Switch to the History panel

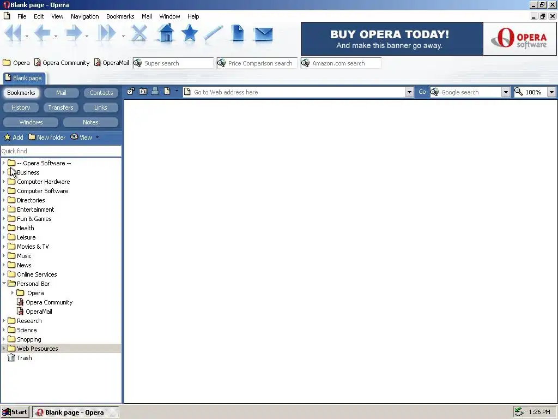point(21,107)
